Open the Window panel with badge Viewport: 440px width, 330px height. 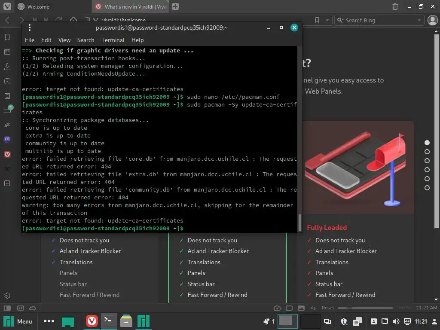[8, 110]
